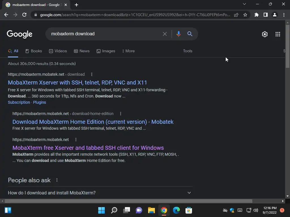Open MobaXterm Xserver with SSH result
Image resolution: width=290 pixels, height=217 pixels.
tap(77, 83)
